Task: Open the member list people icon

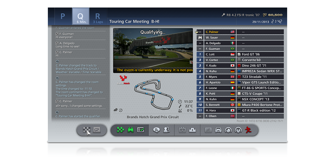Action: [x=166, y=130]
